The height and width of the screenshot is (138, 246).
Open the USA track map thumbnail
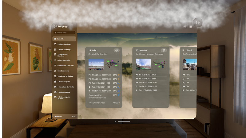tap(112, 64)
